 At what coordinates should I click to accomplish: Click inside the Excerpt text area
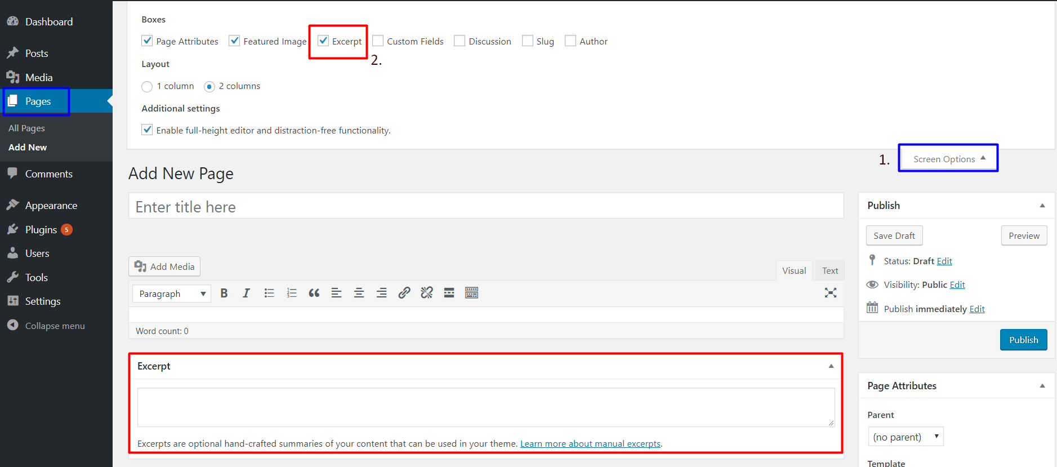click(486, 407)
